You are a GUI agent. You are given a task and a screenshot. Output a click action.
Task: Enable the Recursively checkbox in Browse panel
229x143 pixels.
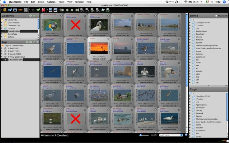216,16
